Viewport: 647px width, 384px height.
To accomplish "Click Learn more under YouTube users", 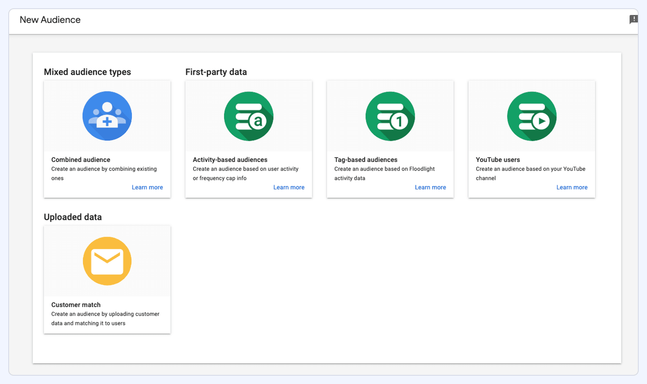I will pos(572,187).
